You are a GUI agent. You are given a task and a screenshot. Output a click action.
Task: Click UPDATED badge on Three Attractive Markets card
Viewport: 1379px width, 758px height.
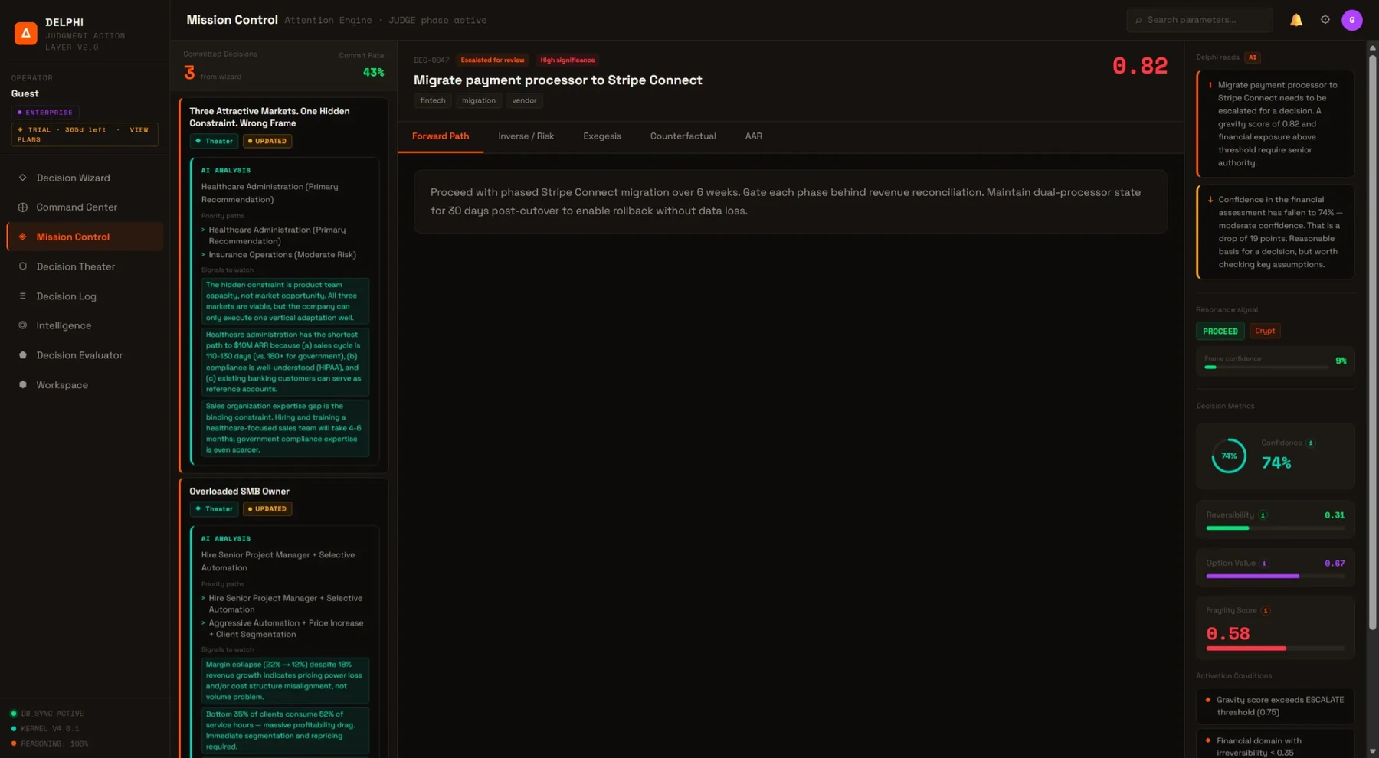[267, 142]
